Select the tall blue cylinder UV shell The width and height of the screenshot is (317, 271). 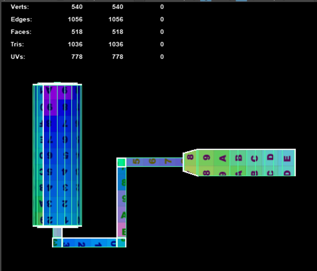coord(57,155)
